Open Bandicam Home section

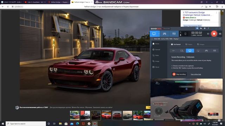click(x=156, y=44)
